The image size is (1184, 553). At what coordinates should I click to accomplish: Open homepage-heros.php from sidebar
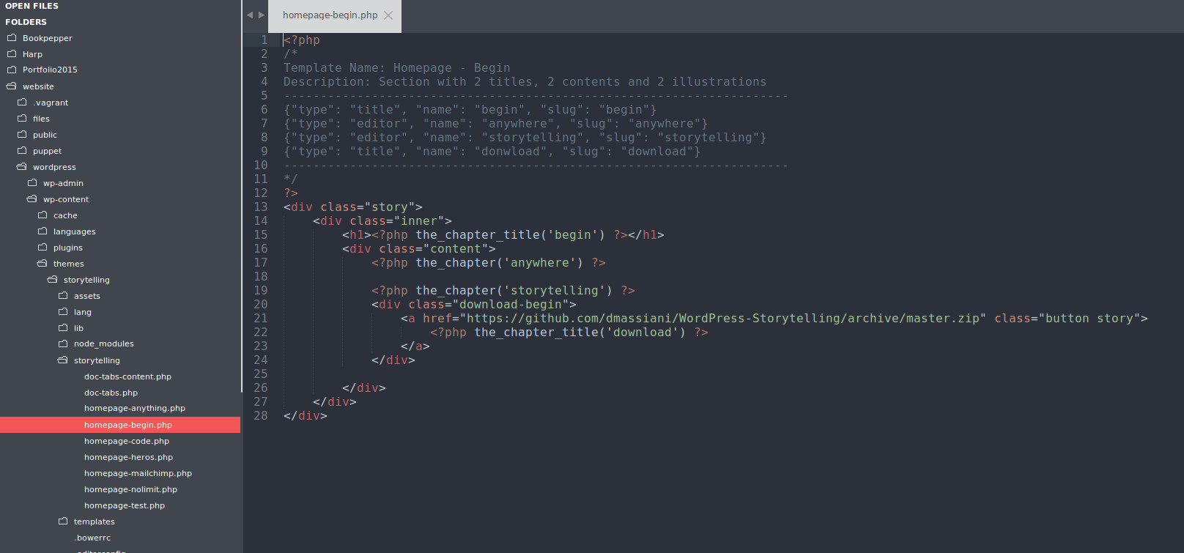[128, 457]
